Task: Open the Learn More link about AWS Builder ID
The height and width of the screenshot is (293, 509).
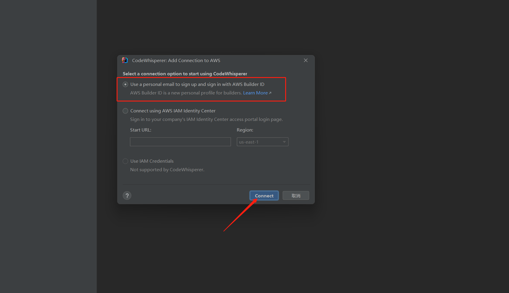Action: [x=255, y=92]
